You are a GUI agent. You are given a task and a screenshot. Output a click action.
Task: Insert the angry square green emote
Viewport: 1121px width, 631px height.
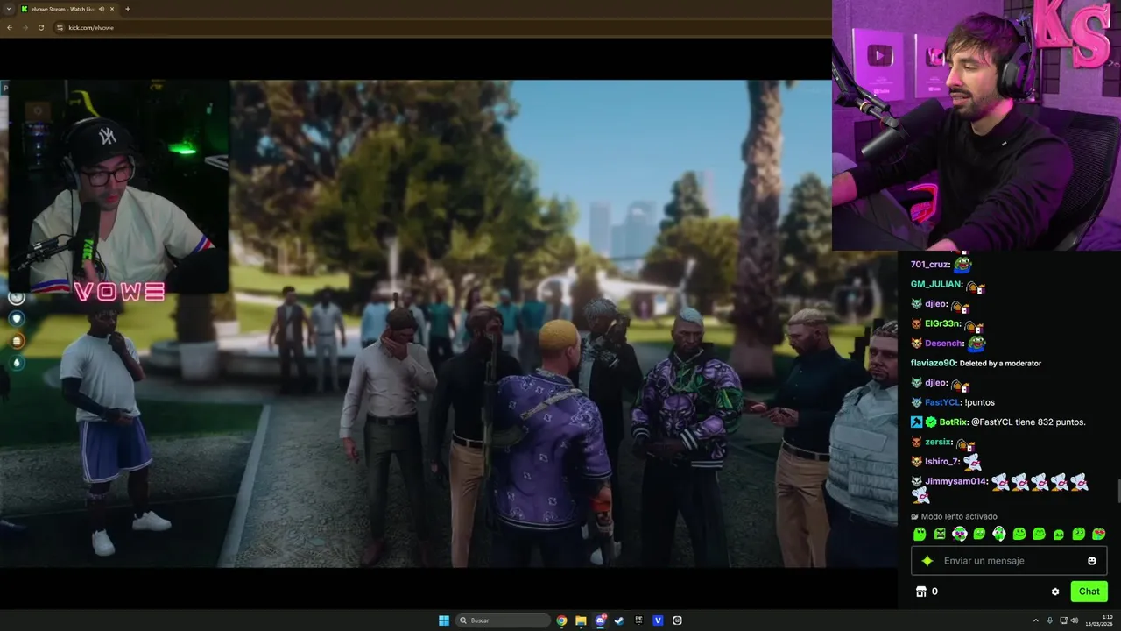[940, 534]
